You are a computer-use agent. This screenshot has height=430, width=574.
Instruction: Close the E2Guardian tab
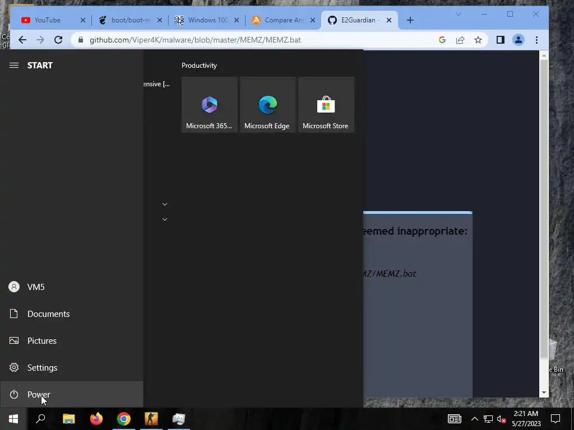(x=389, y=20)
